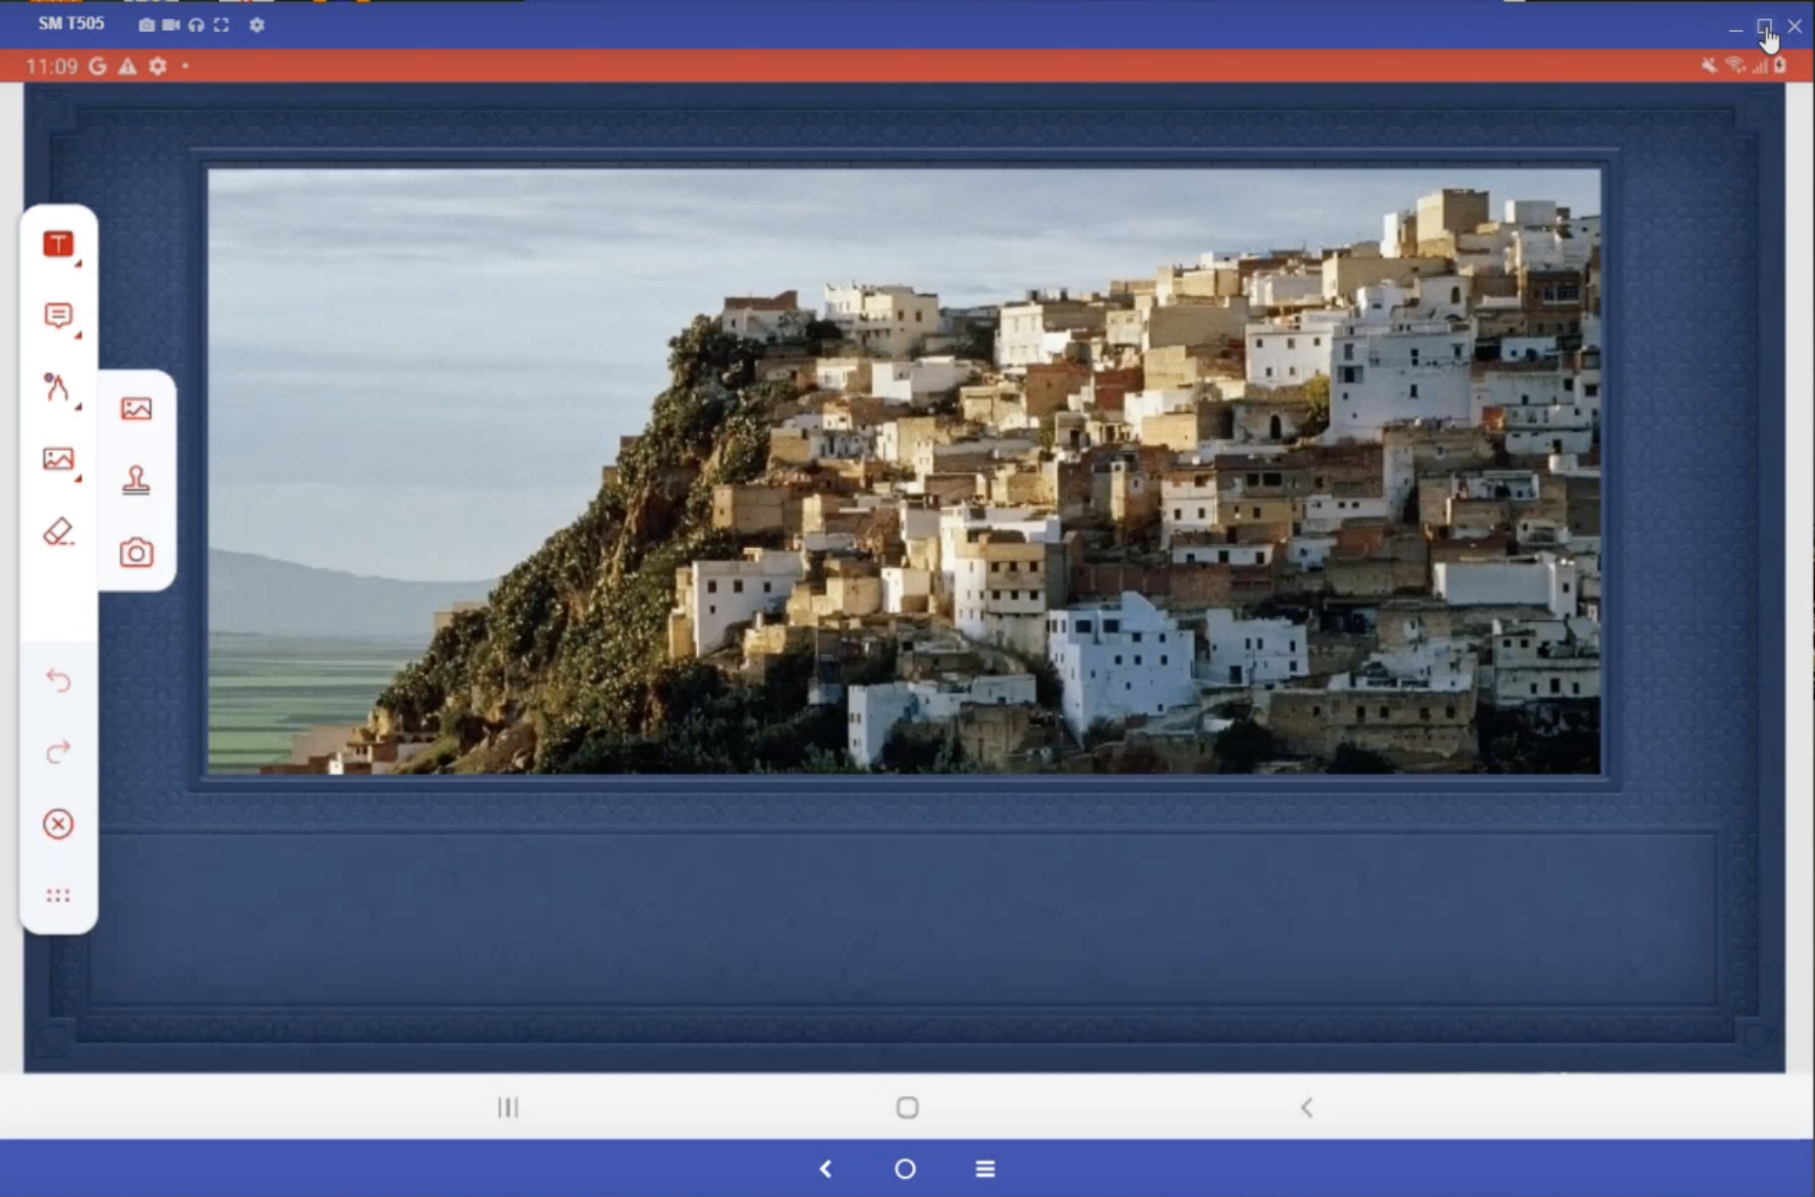Start recording with video camera icon
1815x1197 pixels.
(170, 26)
